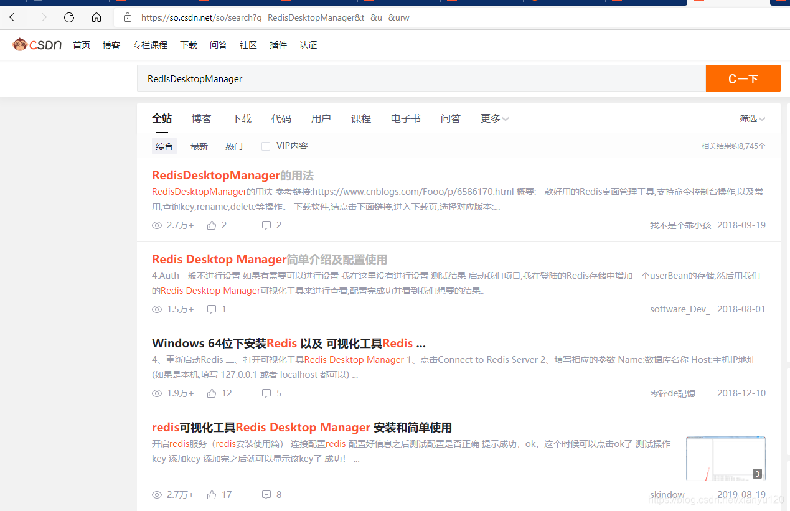Click the RedisDesktopManager search input field

[x=421, y=78]
